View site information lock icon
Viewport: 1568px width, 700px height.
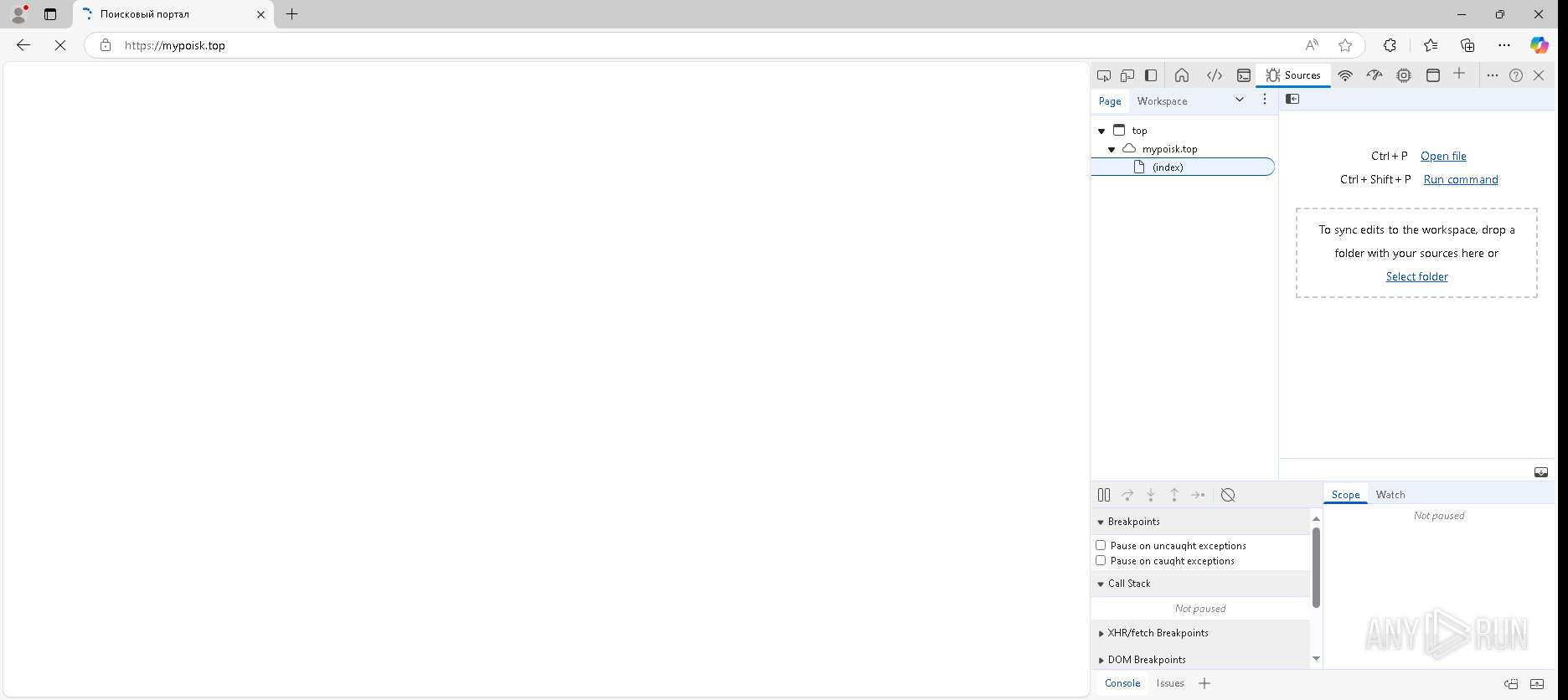[106, 45]
